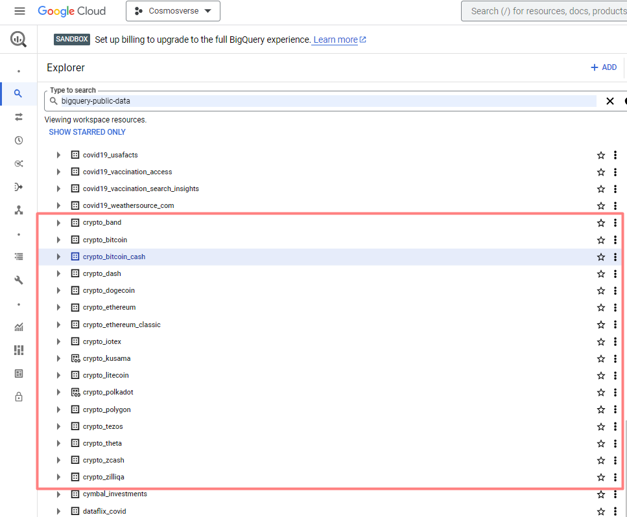This screenshot has height=517, width=627.
Task: Open Analytics Hub from the sidebar
Action: [x=19, y=163]
